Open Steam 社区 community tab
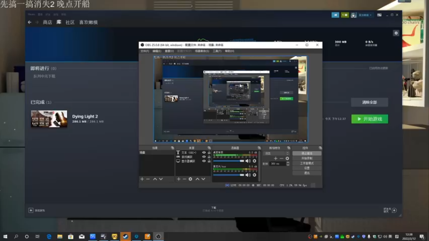429x241 pixels. tap(70, 22)
